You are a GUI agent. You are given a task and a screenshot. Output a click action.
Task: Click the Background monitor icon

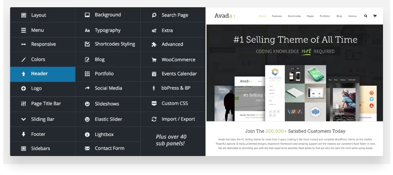click(87, 15)
